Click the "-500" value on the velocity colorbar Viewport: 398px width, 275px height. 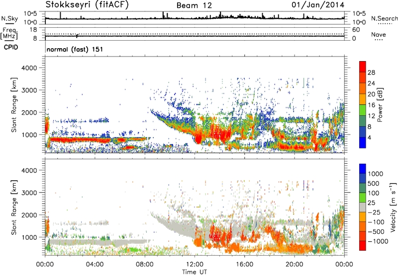click(x=376, y=232)
